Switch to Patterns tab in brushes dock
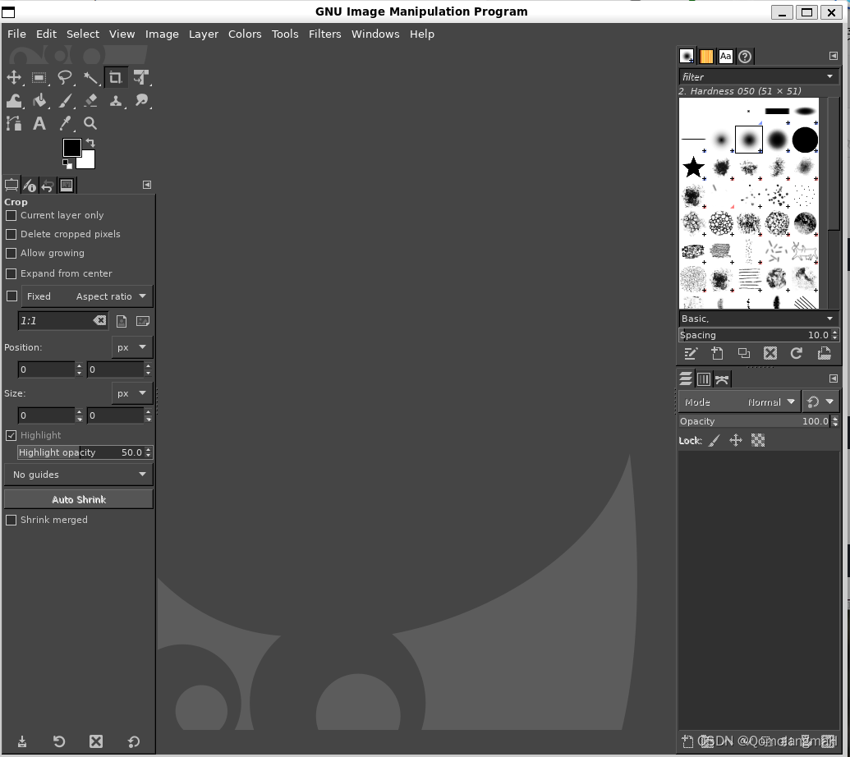 (705, 57)
